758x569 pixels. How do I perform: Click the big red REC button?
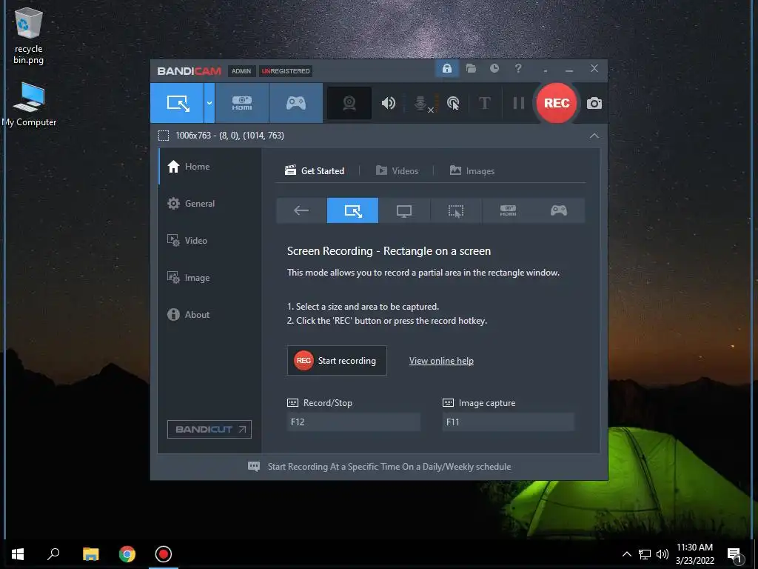(557, 103)
